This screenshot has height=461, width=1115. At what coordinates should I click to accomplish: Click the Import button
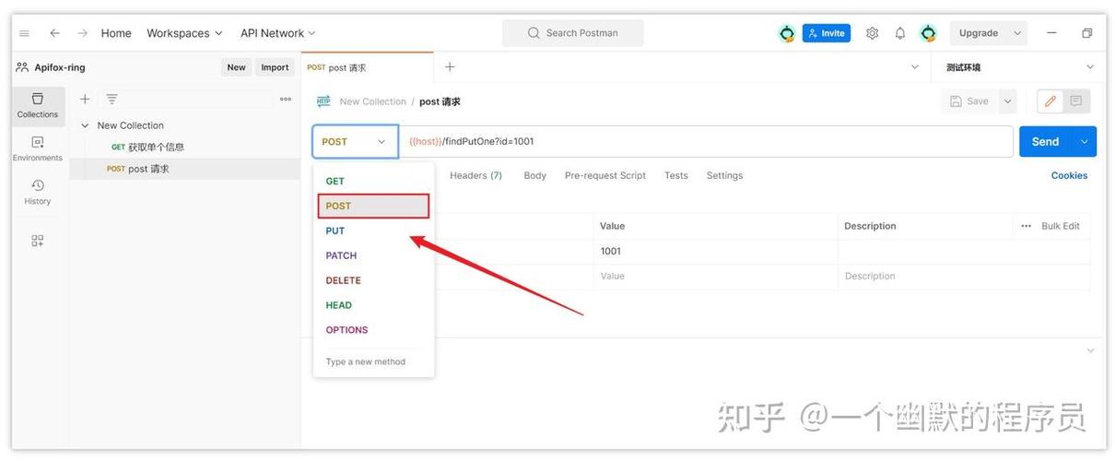[275, 67]
